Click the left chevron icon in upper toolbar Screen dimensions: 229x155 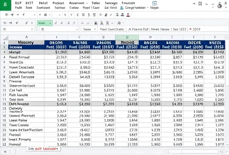tap(24, 14)
